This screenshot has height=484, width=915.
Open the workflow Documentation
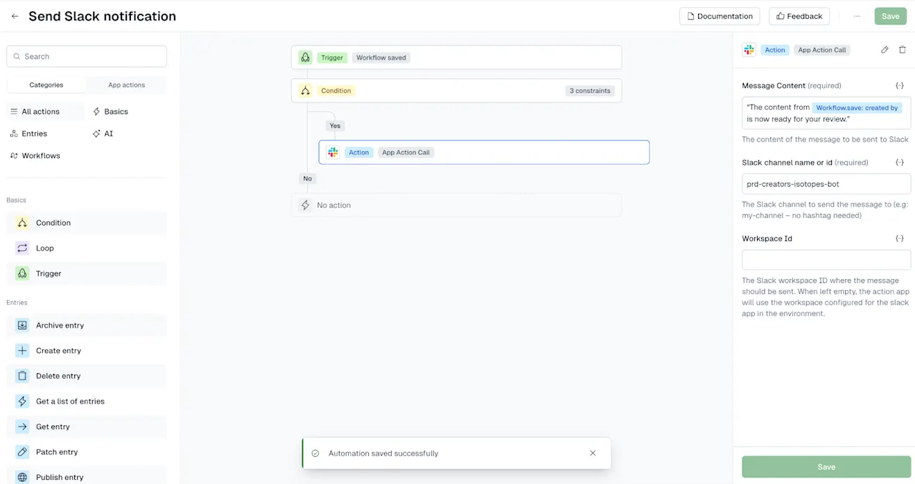[719, 15]
